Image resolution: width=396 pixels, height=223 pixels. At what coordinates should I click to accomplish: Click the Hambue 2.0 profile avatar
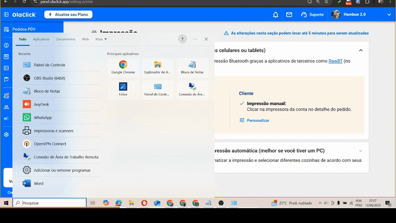[336, 14]
